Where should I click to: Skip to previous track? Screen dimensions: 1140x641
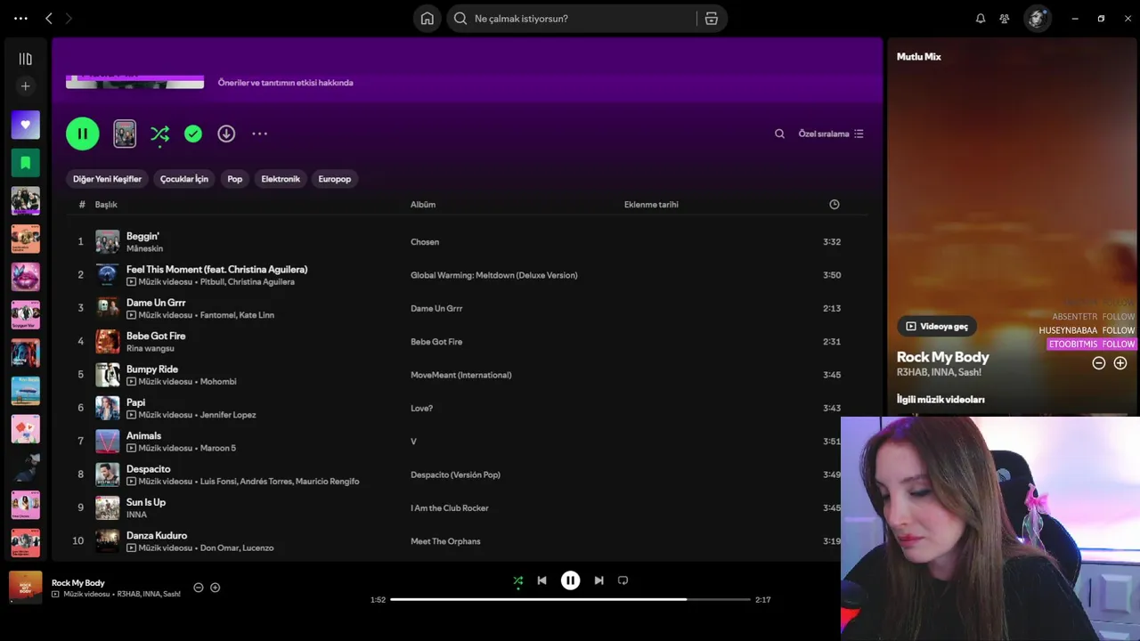click(541, 580)
